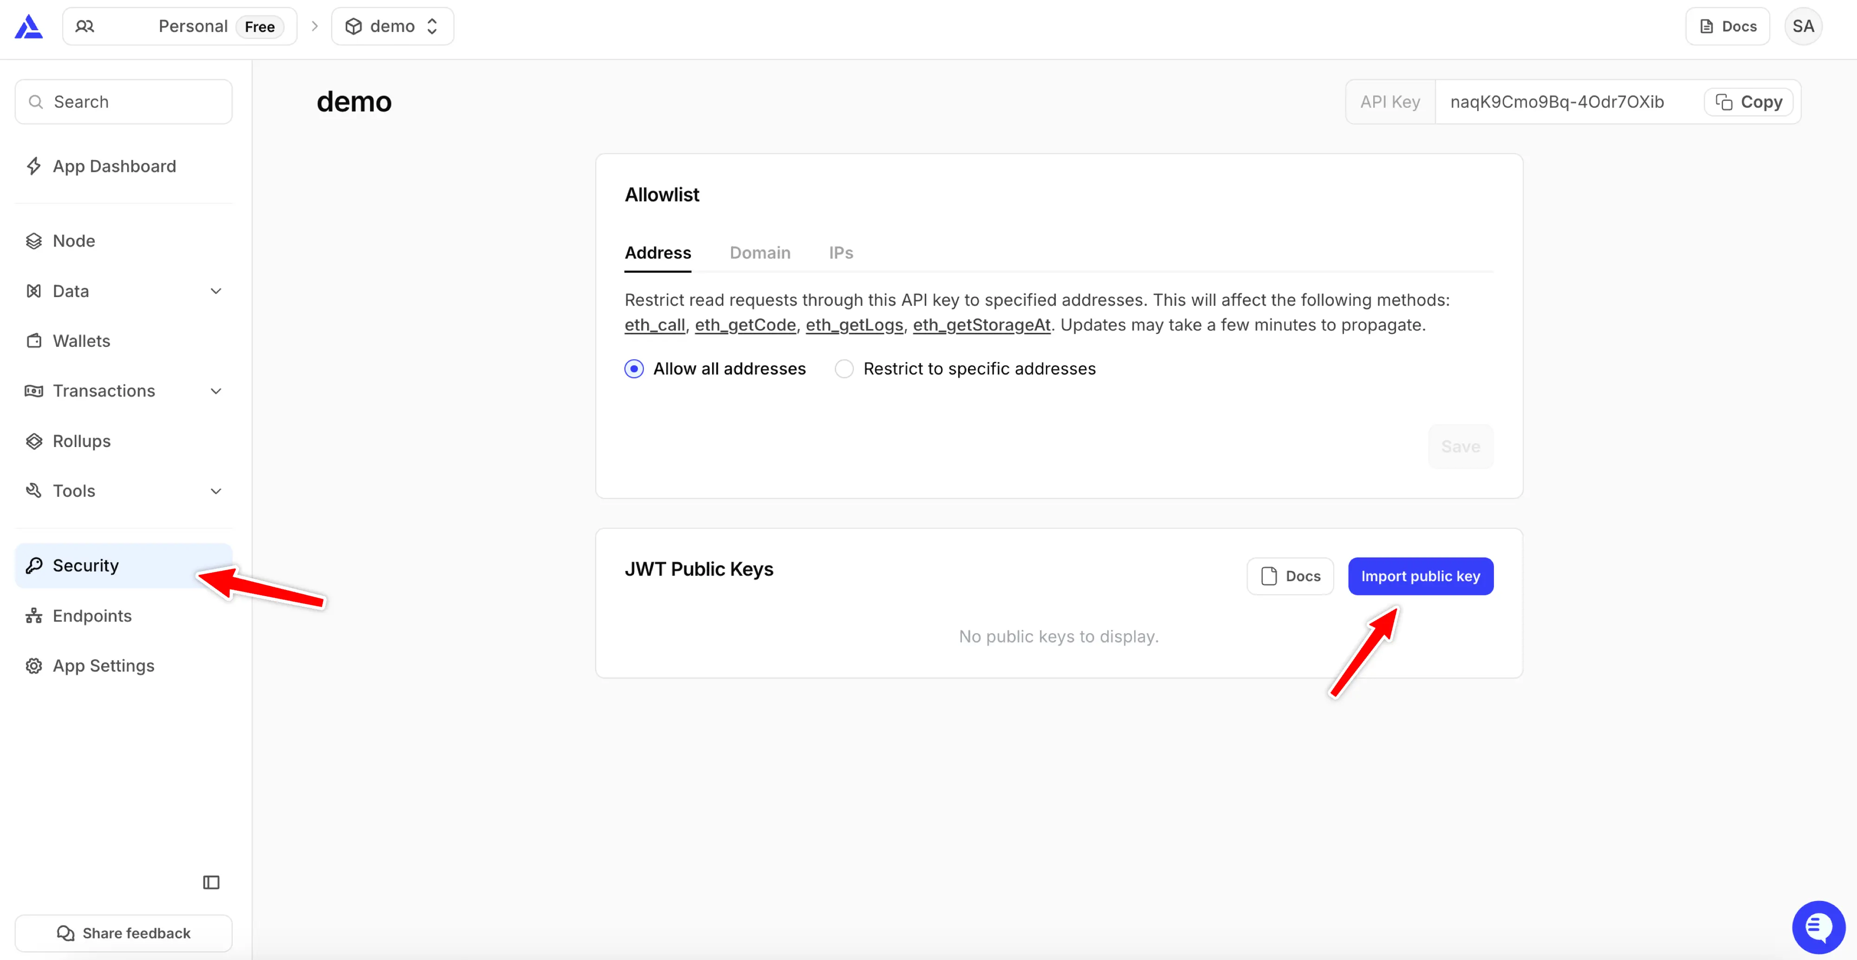Go to Rollups section

pos(81,441)
